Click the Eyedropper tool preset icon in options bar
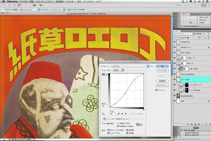Image resolution: width=211 pixels, height=141 pixels. click(4, 10)
